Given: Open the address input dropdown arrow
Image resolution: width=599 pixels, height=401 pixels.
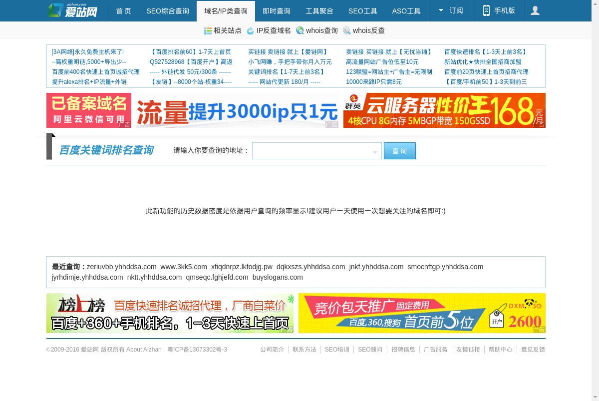Looking at the screenshot, I should [x=375, y=152].
